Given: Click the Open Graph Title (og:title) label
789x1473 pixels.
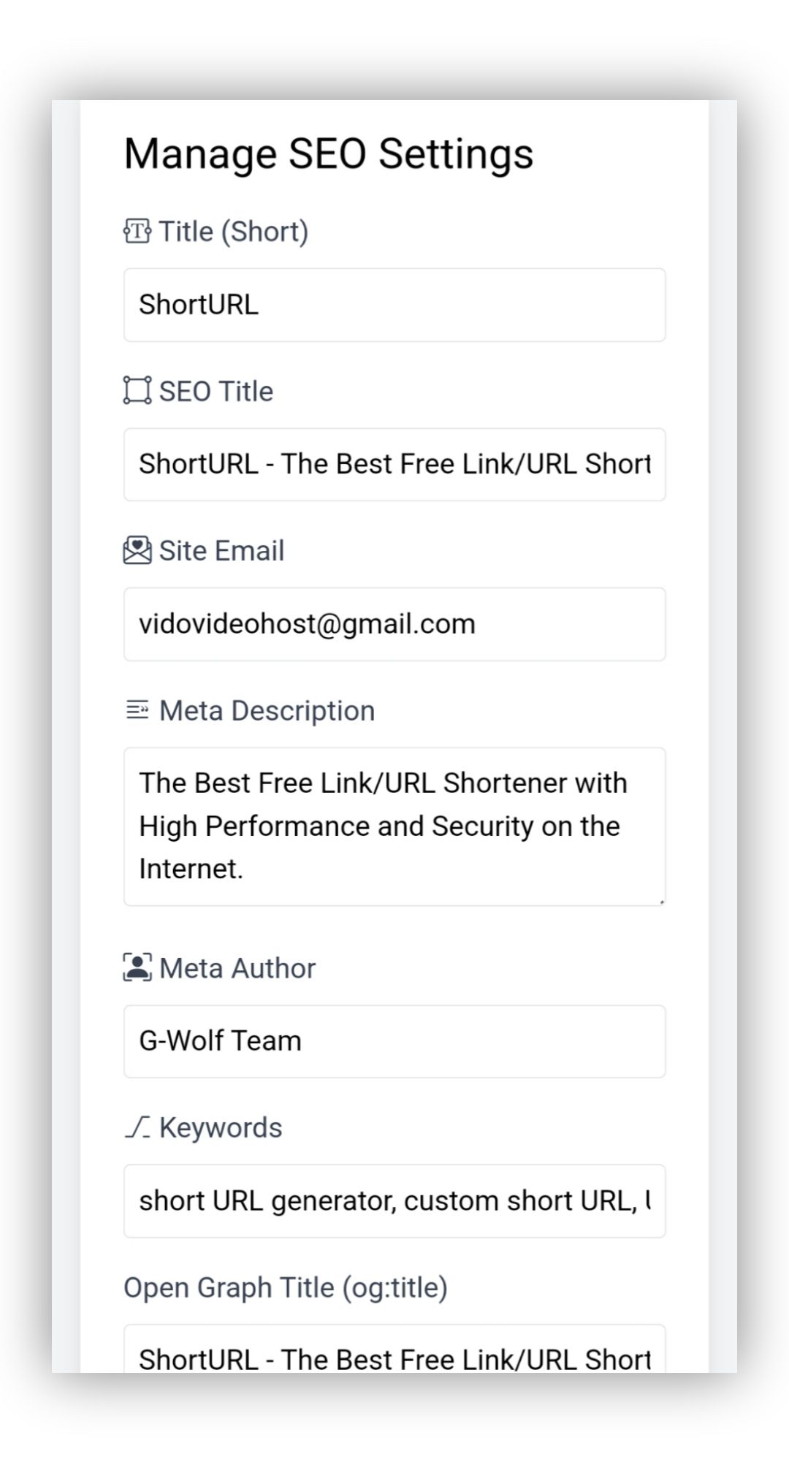Looking at the screenshot, I should [286, 1287].
